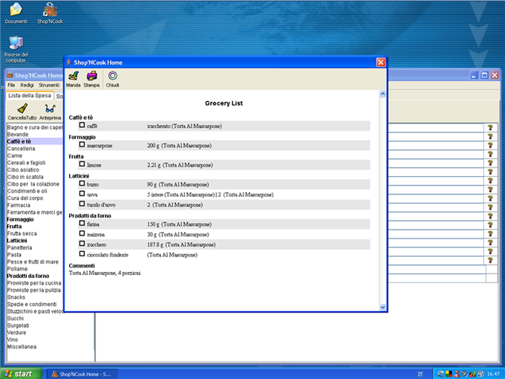Click the Start button
505x379 pixels.
point(22,374)
